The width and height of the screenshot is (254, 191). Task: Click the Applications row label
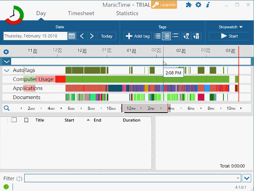tap(28, 88)
